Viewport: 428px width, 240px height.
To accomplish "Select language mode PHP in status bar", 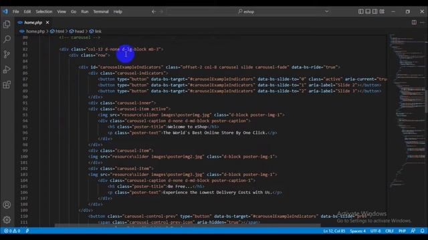I will [x=402, y=231].
